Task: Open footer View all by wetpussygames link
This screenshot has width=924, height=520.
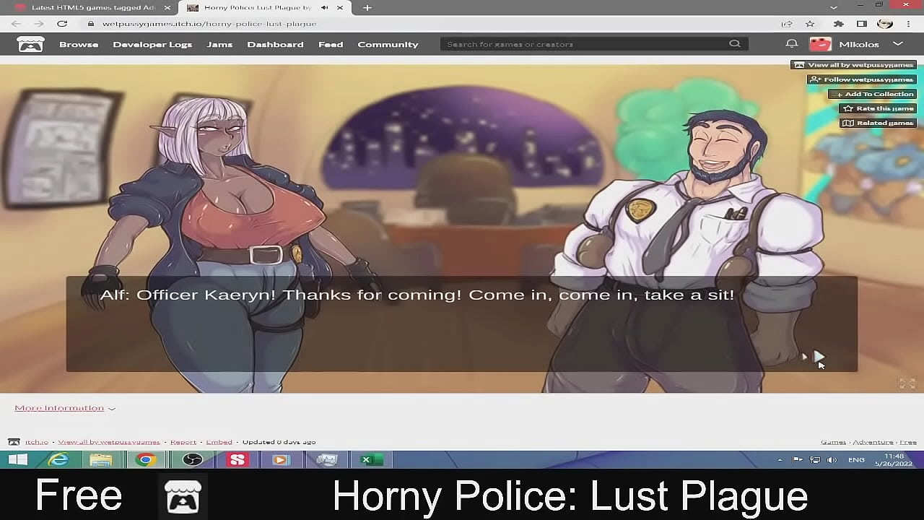Action: tap(109, 442)
